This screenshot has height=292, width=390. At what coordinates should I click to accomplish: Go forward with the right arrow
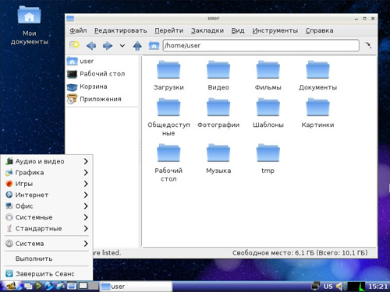(108, 46)
